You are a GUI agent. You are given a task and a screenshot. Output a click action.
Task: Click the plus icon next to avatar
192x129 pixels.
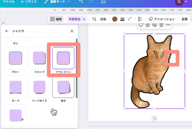186,2
